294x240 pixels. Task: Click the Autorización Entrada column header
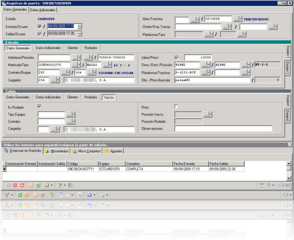pyautogui.click(x=21, y=164)
